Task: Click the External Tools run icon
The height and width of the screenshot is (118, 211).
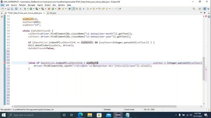Action: [43, 9]
